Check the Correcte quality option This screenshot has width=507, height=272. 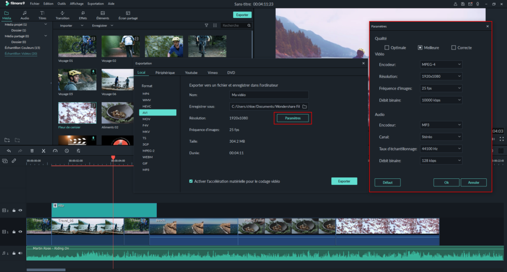tap(454, 48)
